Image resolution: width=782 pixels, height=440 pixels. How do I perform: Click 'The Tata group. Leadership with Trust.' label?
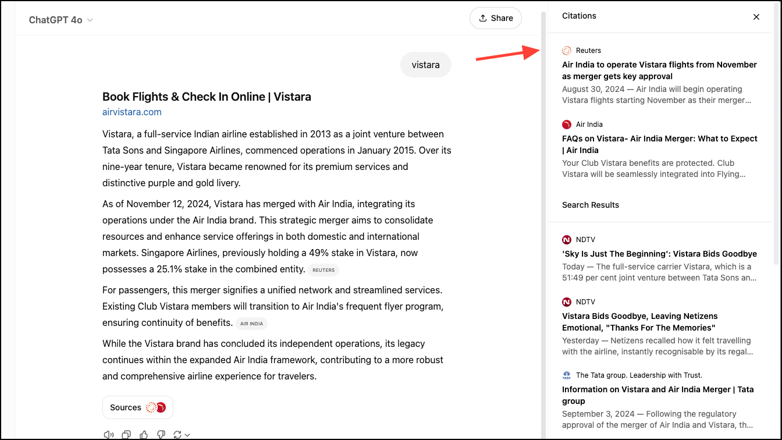coord(639,375)
